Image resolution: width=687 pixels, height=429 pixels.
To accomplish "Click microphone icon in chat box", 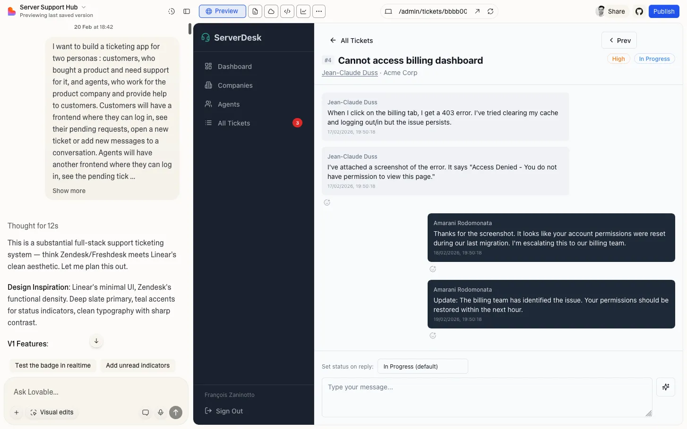I will (161, 412).
